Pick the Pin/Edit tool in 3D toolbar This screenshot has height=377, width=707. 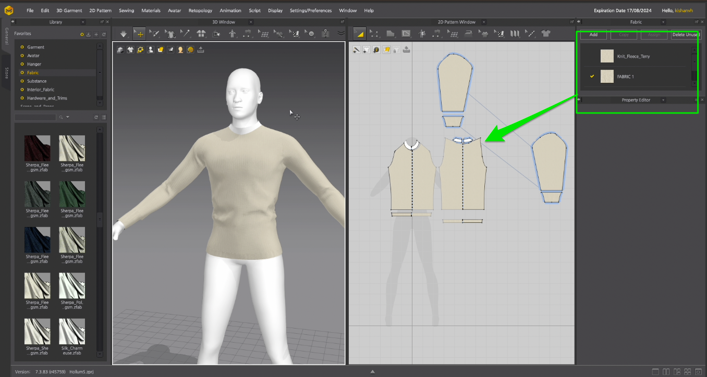point(154,33)
